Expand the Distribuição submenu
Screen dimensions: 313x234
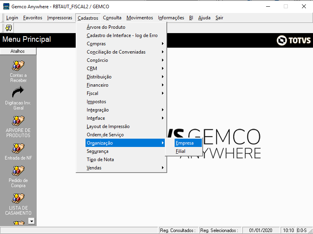point(125,77)
